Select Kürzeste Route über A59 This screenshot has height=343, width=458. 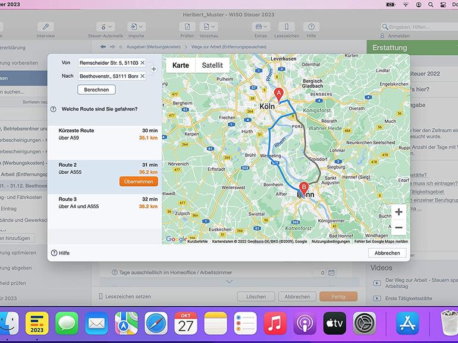pos(105,142)
